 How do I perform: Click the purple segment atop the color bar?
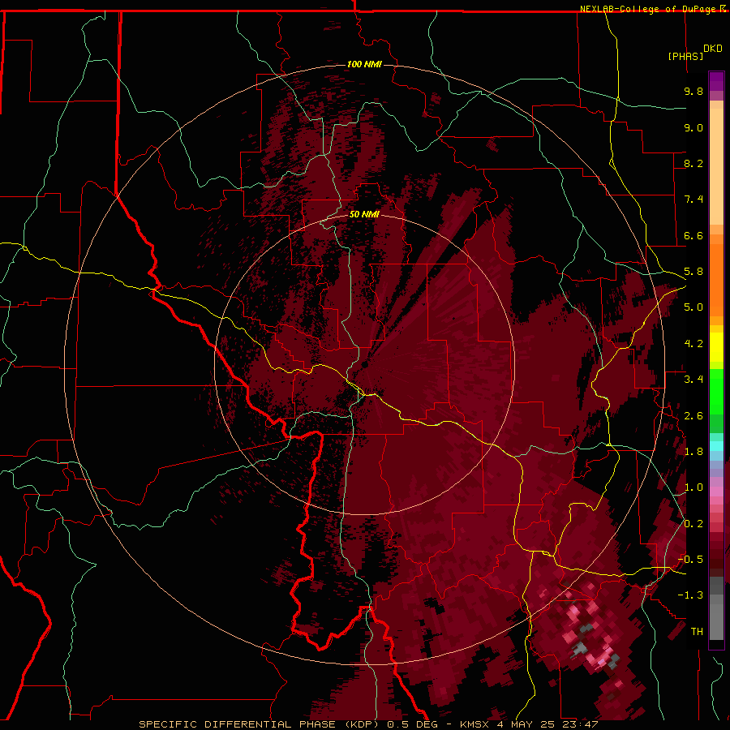coord(716,81)
